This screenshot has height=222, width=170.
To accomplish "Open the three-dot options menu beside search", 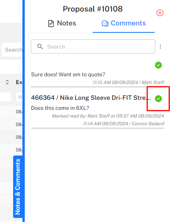I will [x=160, y=47].
